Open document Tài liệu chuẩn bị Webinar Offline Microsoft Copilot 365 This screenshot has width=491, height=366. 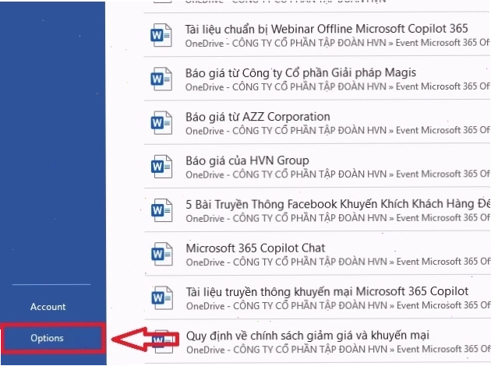[327, 29]
